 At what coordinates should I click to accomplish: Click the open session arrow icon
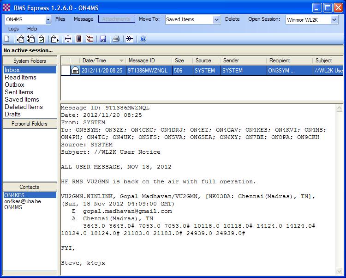pos(129,39)
